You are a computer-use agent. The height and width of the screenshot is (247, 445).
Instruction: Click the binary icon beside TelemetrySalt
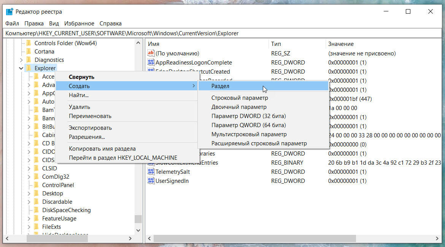click(x=151, y=171)
